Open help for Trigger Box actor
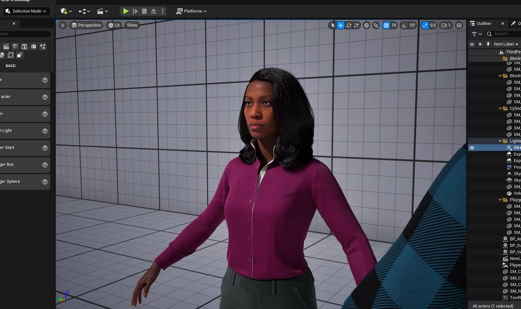 (45, 165)
